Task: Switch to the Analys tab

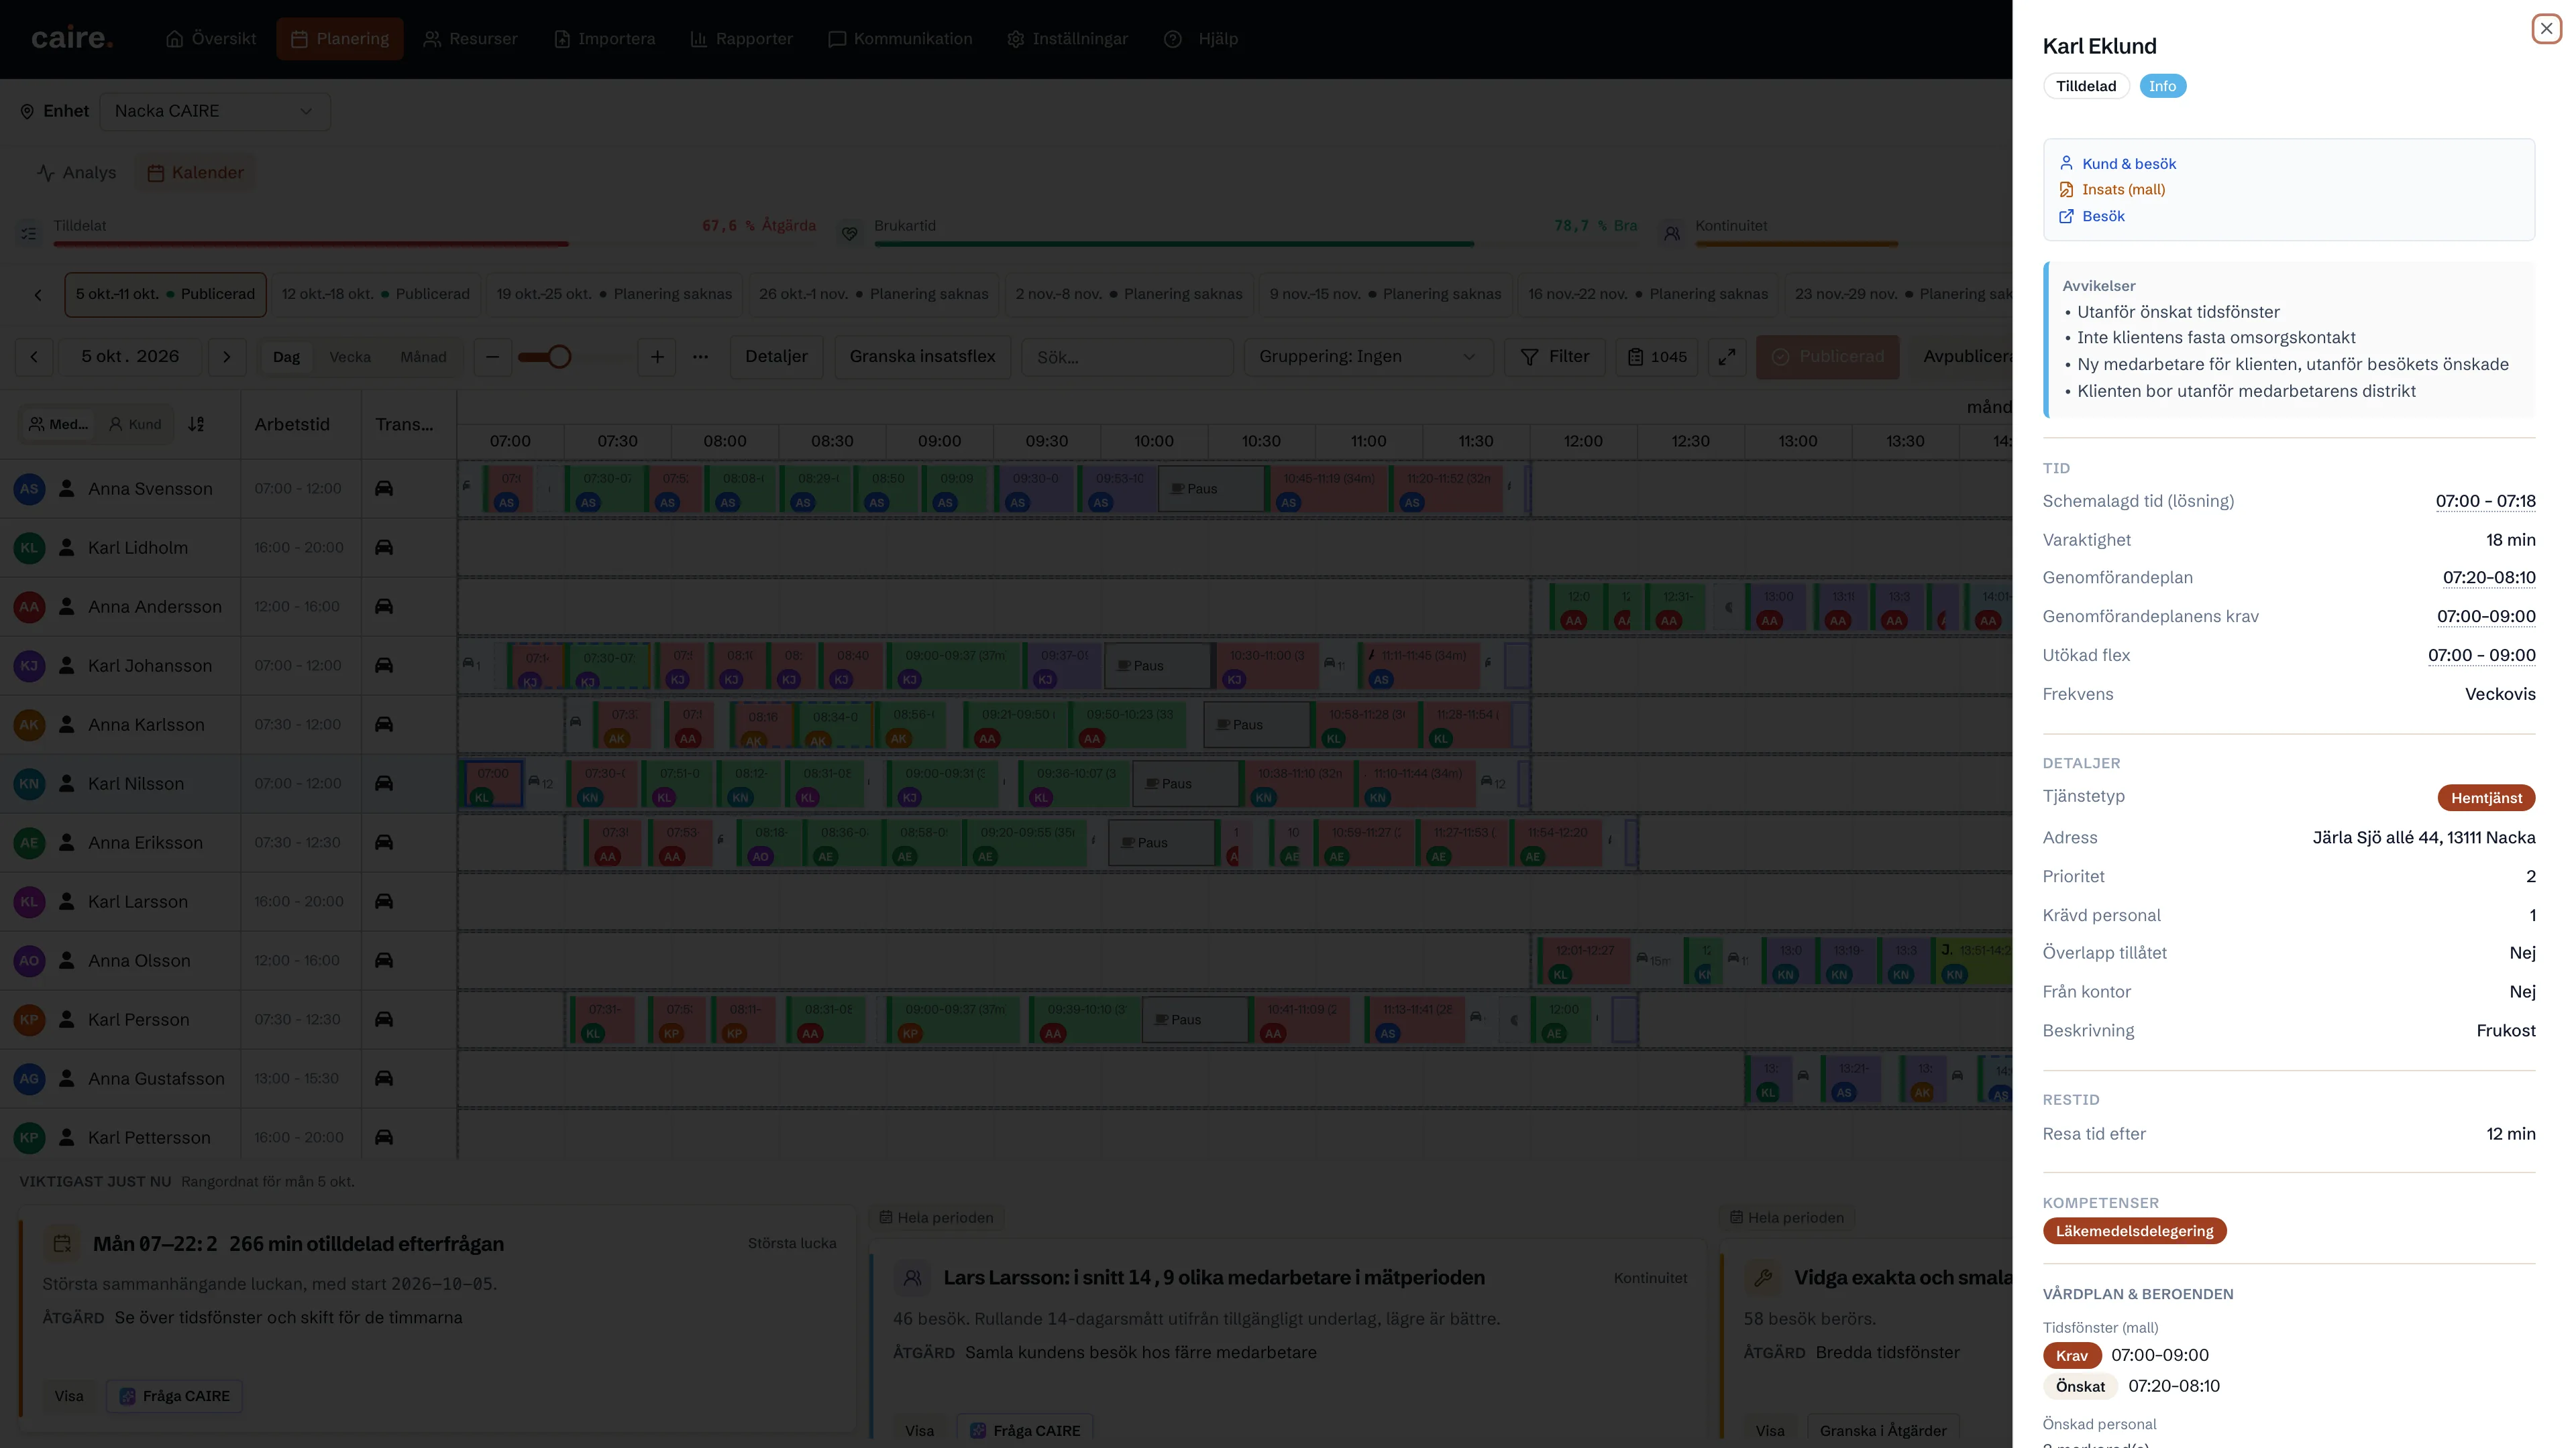Action: (77, 173)
